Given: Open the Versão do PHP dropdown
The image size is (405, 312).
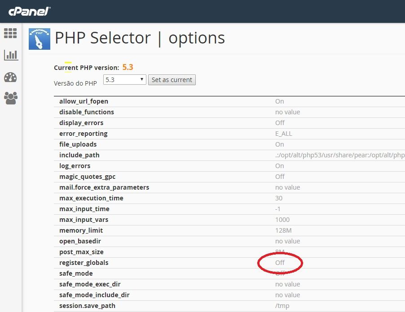Looking at the screenshot, I should [124, 79].
